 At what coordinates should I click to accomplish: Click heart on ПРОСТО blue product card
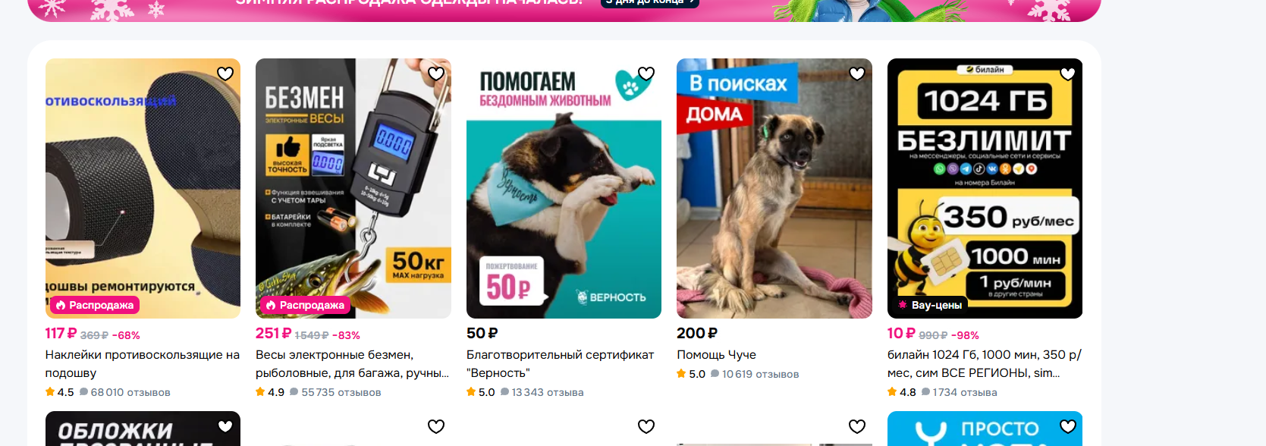(1068, 426)
